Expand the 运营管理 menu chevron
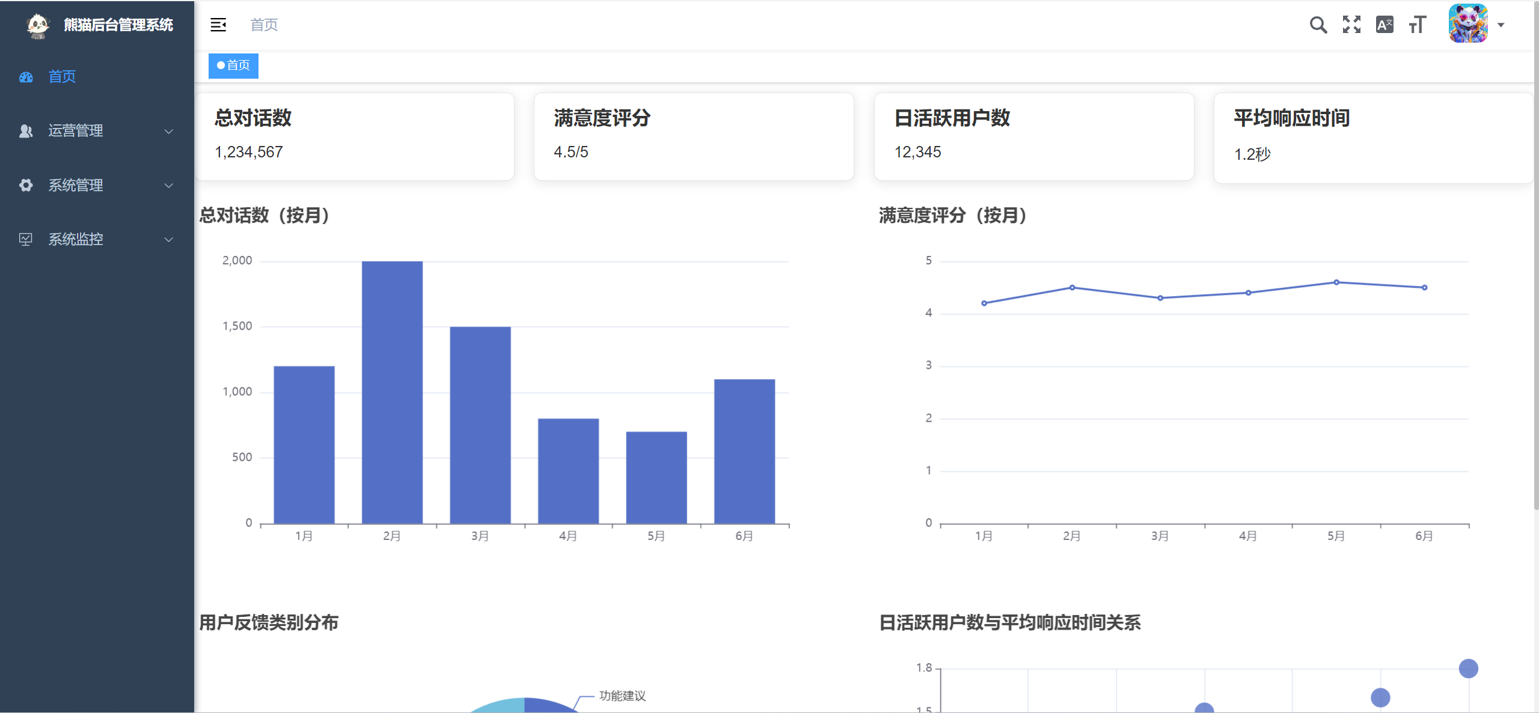The height and width of the screenshot is (713, 1539). pos(169,131)
